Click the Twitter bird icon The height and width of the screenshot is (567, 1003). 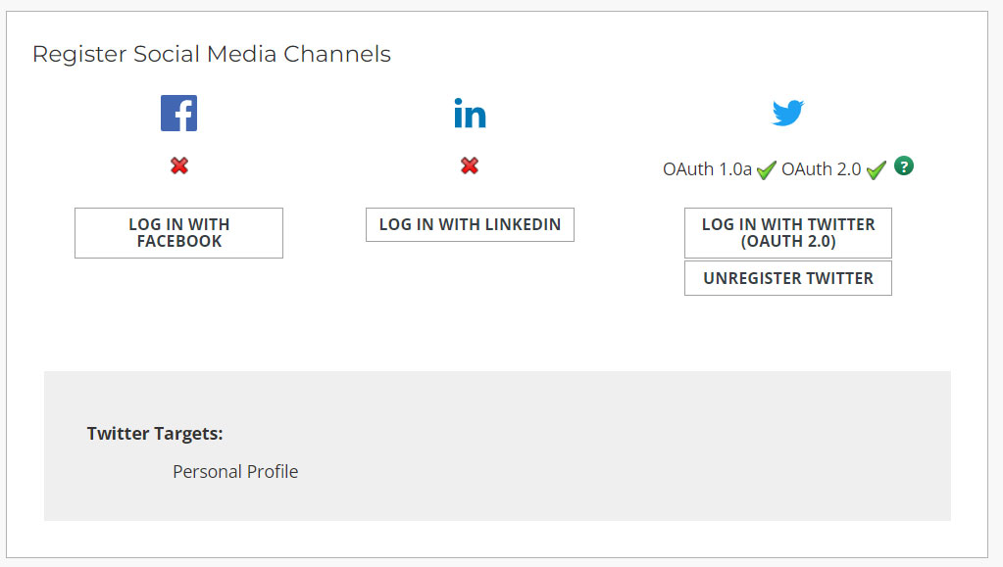pyautogui.click(x=788, y=113)
